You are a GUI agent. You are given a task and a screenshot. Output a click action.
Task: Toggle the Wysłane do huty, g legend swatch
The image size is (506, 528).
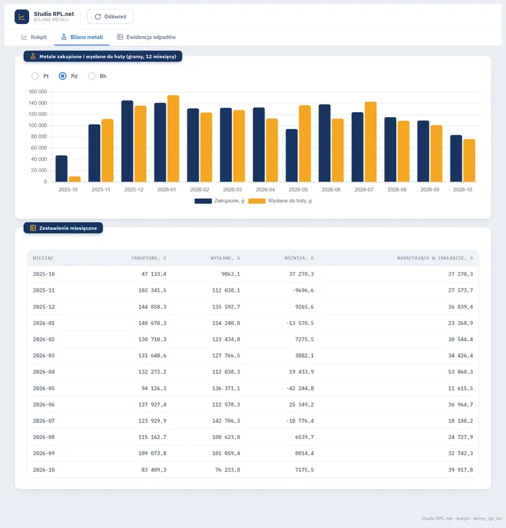click(x=257, y=201)
